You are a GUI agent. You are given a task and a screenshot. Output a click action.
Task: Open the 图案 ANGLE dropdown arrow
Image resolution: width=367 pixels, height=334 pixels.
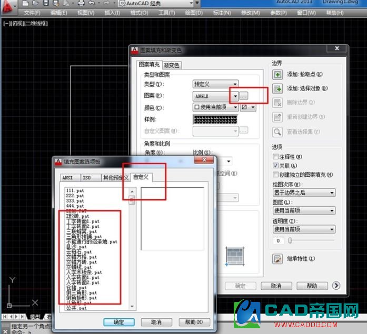coord(235,96)
